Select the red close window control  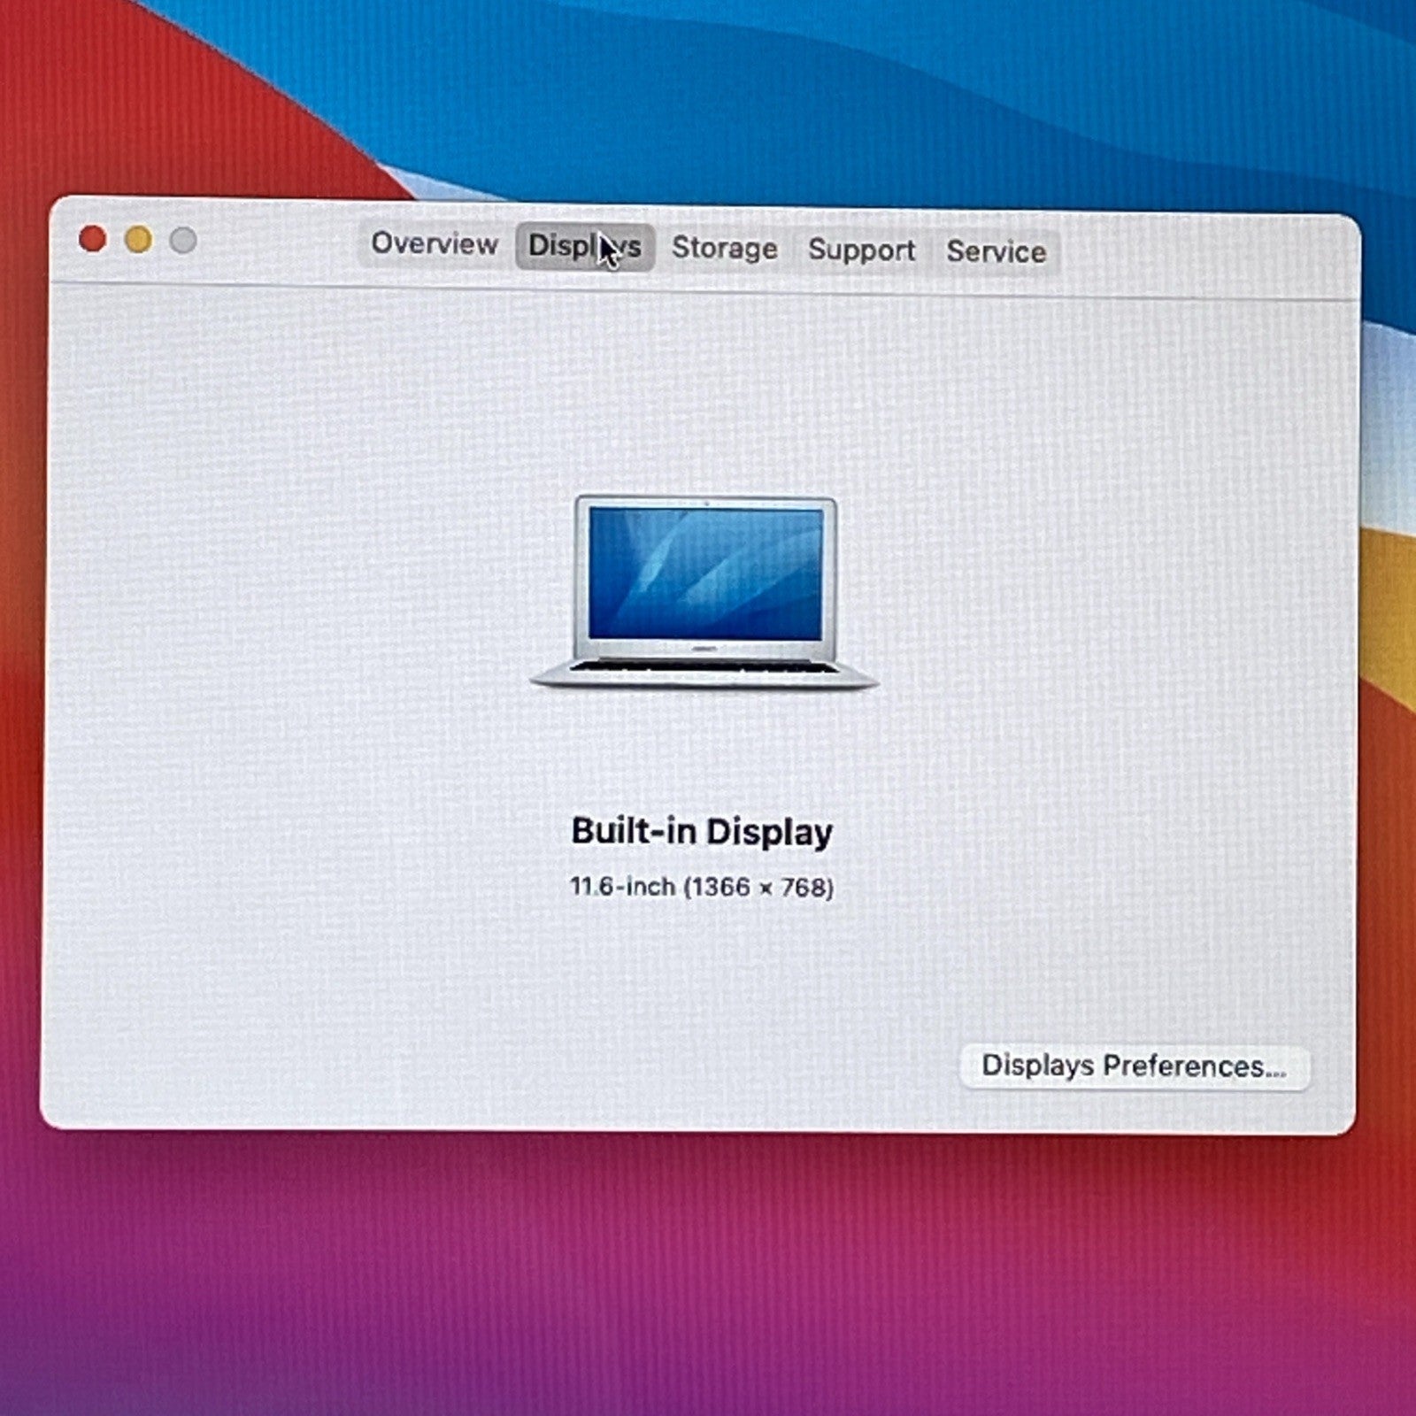click(x=92, y=237)
